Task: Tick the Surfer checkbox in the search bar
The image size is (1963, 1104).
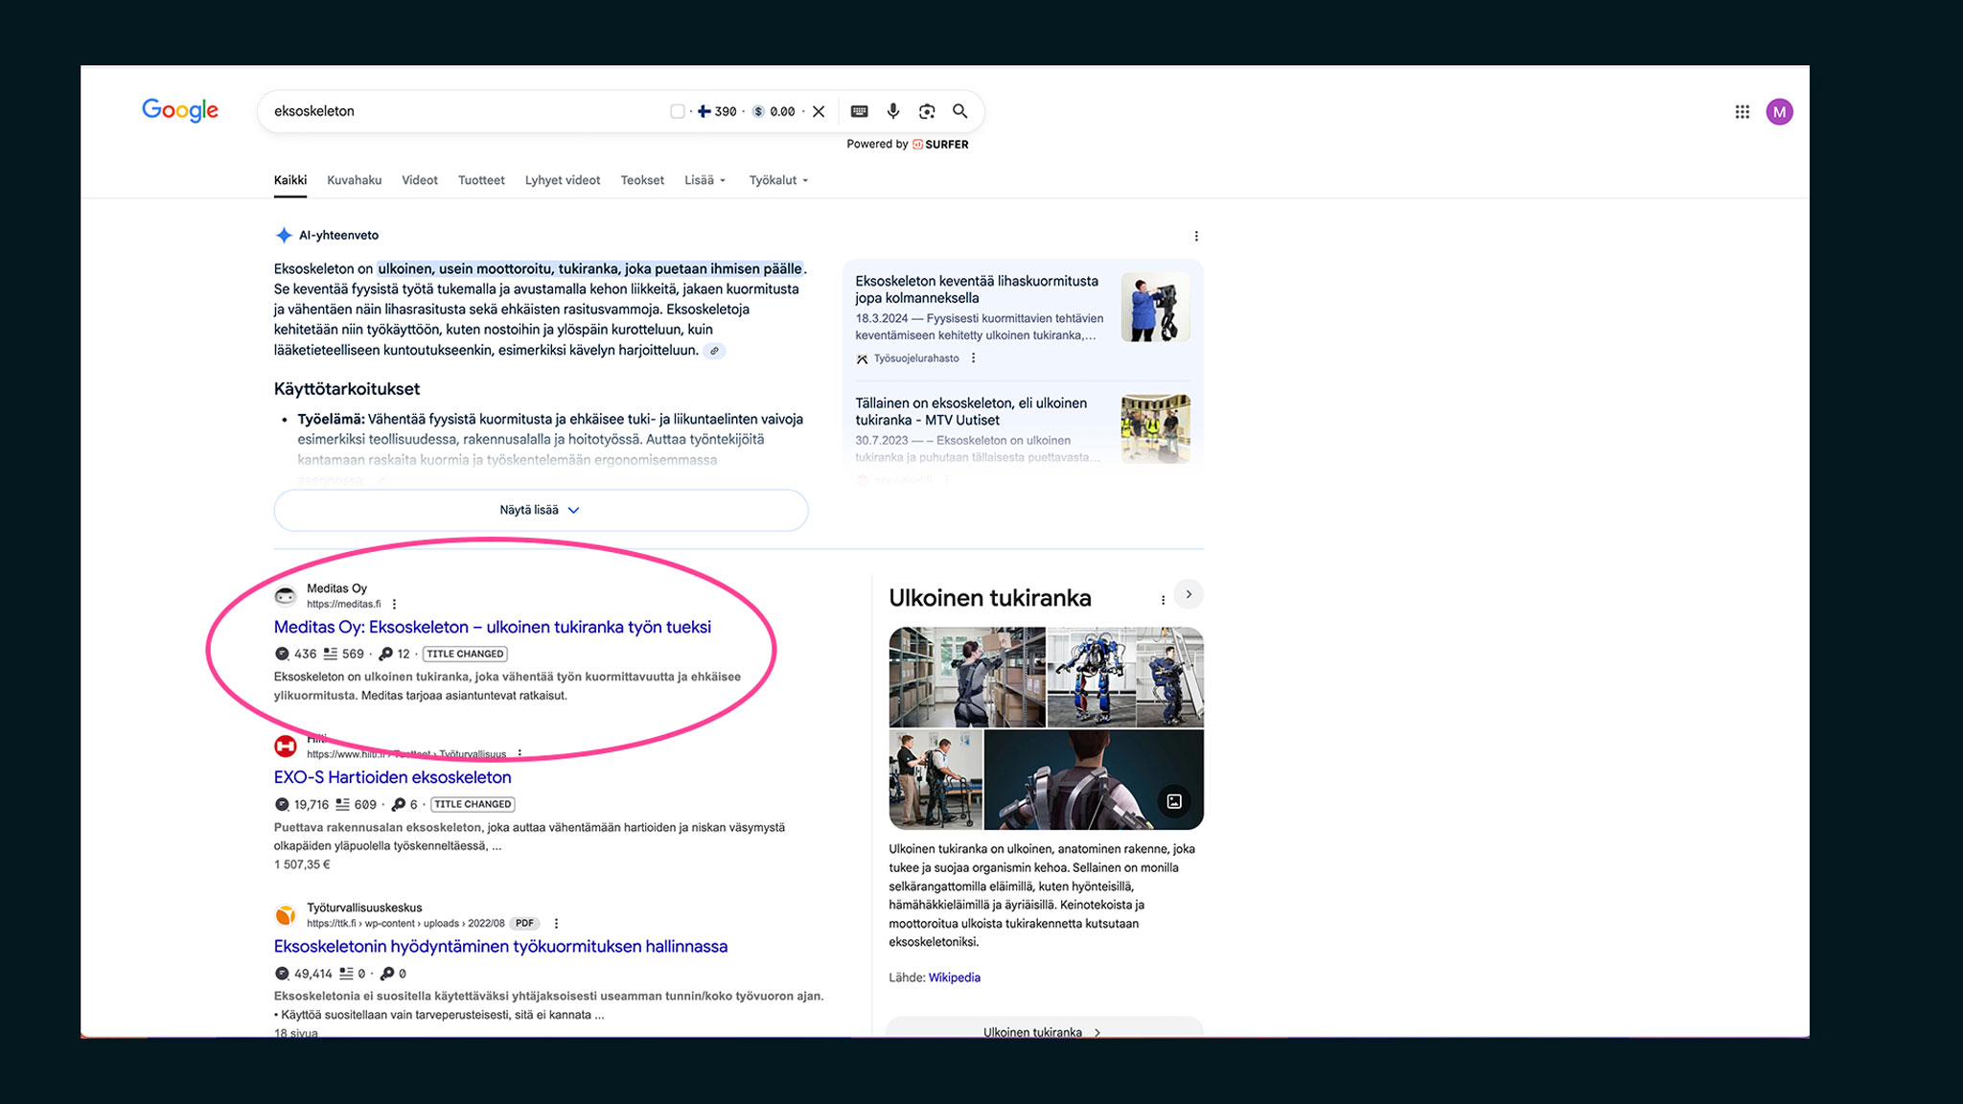Action: coord(678,111)
